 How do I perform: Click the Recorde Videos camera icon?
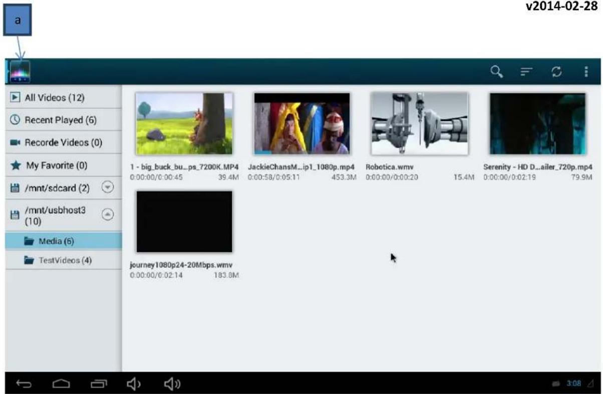click(x=15, y=143)
